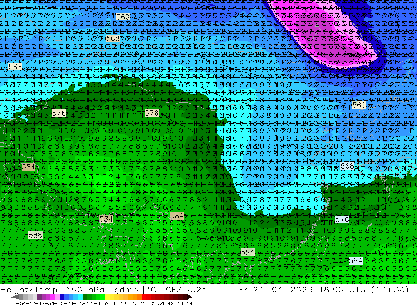The height and width of the screenshot is (305, 417).
Task: Click the 560 label beside the magenta cold pool
Action: coord(359,105)
